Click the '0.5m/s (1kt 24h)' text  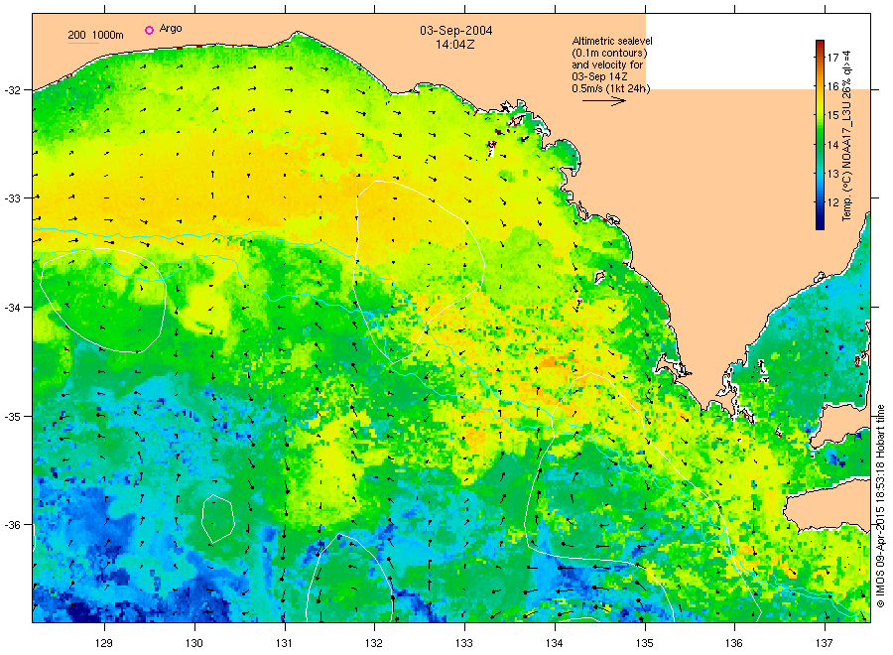(611, 88)
